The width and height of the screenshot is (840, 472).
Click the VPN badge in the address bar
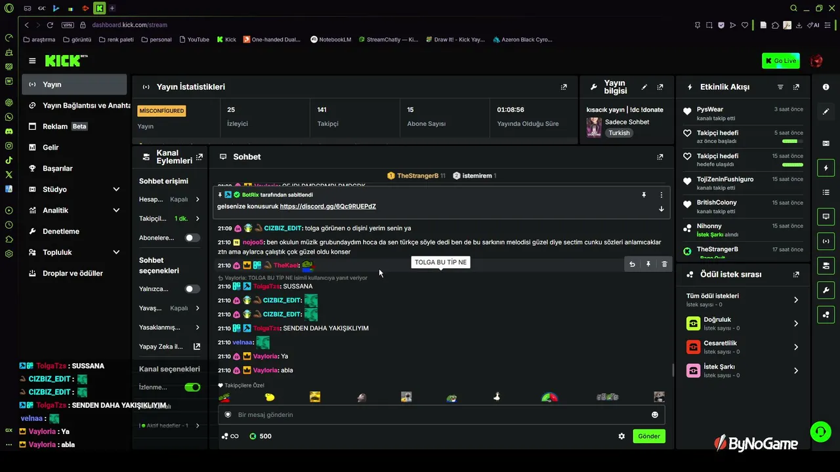click(68, 25)
